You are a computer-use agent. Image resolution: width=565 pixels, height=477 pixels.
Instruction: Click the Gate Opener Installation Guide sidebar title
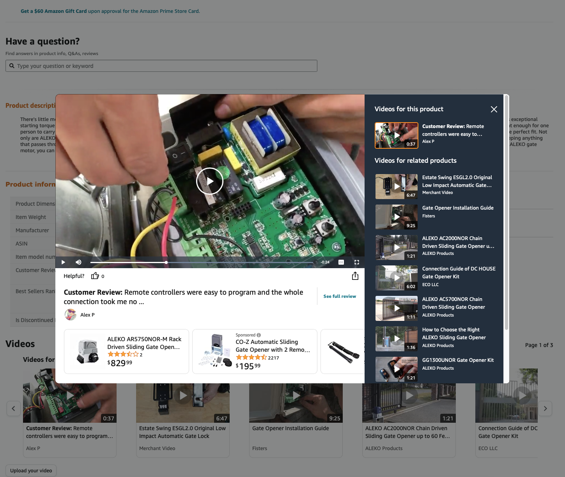point(458,208)
